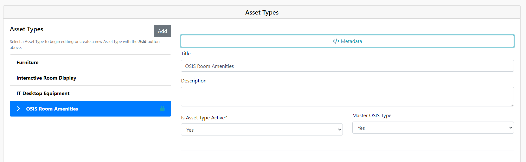This screenshot has height=162, width=526.
Task: Select the IT Desktop Equipment row
Action: [x=90, y=93]
